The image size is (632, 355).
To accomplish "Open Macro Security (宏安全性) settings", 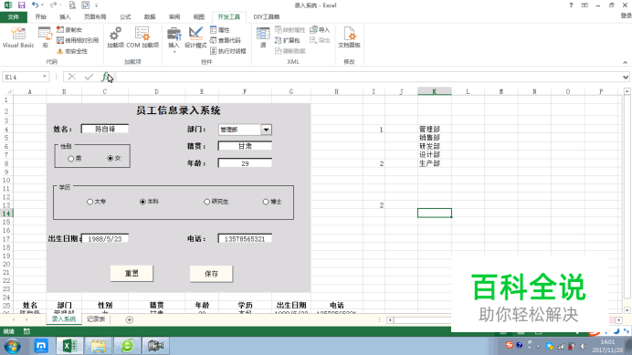I will click(x=72, y=51).
